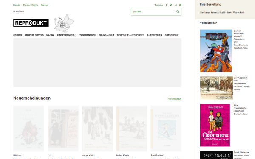Open the Taschenbuch menu
Screen dimensions: 255x159
pyautogui.click(x=88, y=35)
